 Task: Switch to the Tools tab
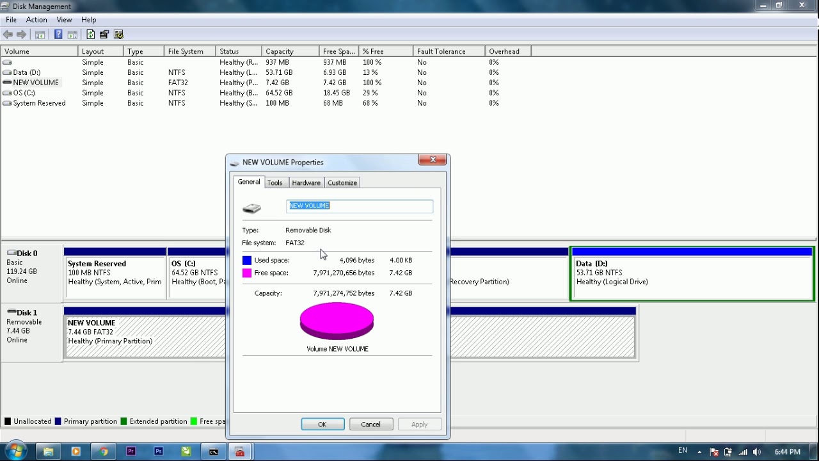(x=274, y=183)
